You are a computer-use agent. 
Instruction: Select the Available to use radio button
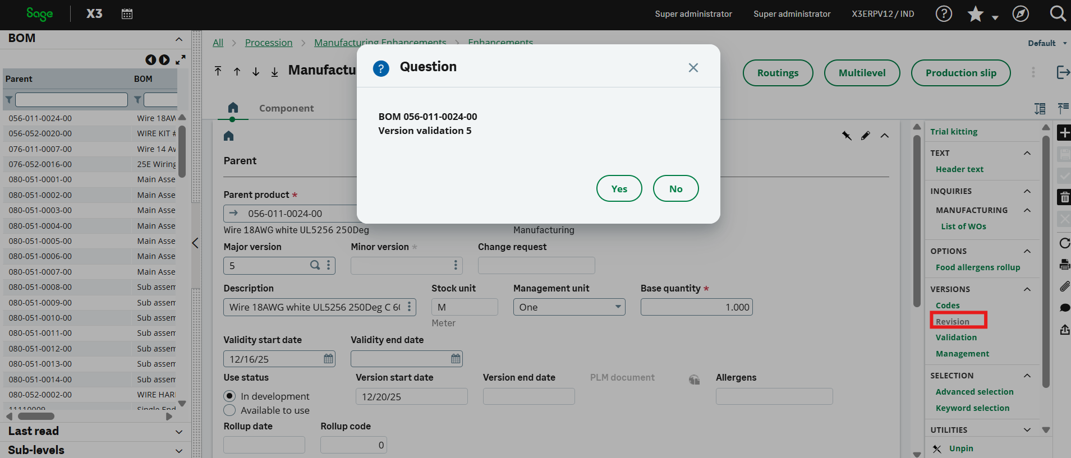(229, 410)
